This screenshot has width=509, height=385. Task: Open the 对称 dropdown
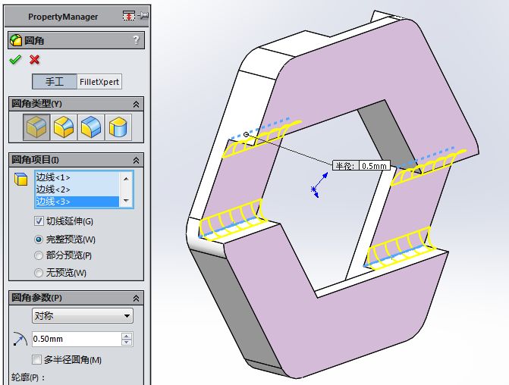(83, 315)
